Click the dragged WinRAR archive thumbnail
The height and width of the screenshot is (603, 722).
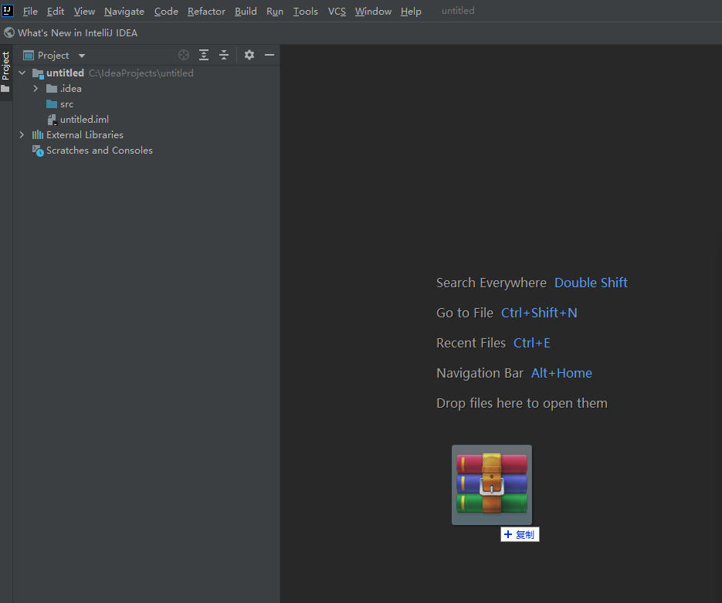(x=492, y=485)
